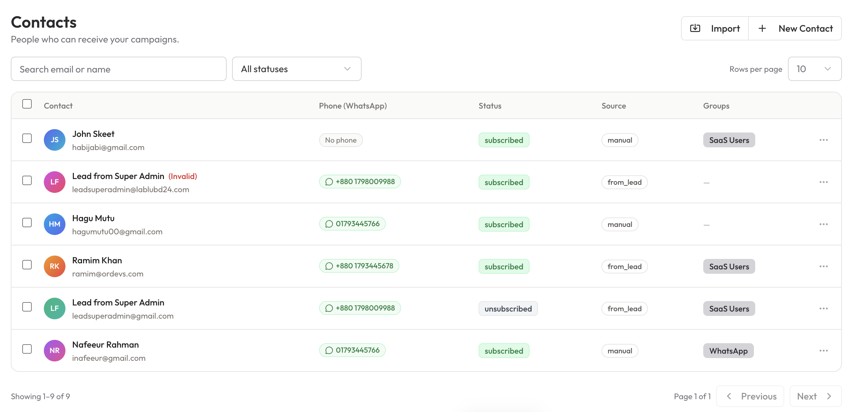Click the Import download icon

695,28
